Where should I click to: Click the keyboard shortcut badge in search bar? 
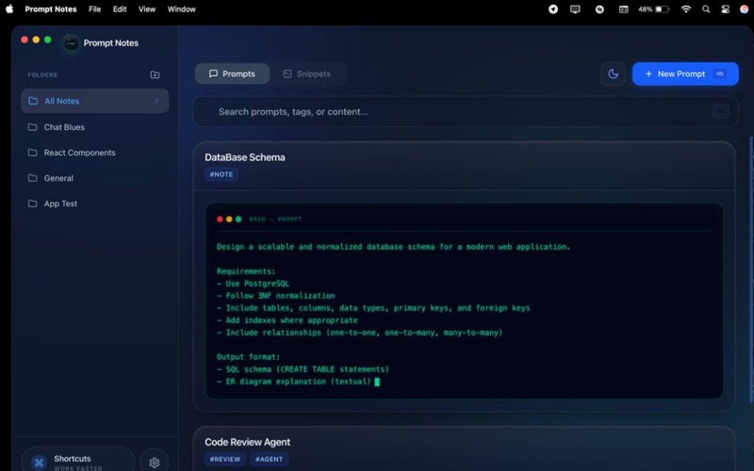click(x=720, y=111)
